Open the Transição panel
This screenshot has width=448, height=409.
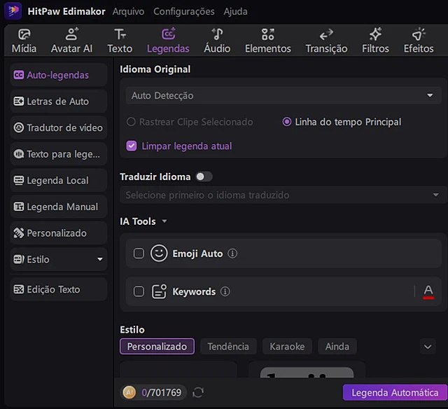pos(326,41)
